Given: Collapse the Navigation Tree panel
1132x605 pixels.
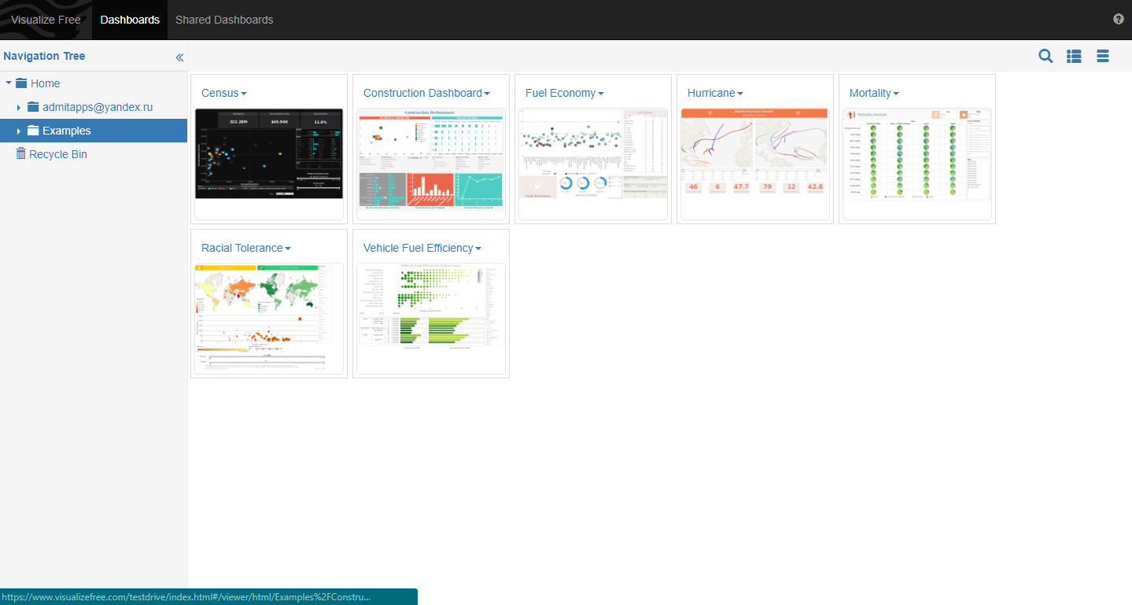Looking at the screenshot, I should tap(179, 57).
